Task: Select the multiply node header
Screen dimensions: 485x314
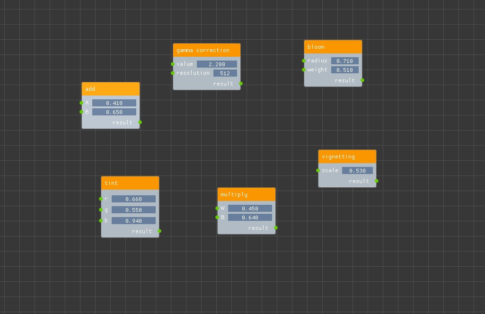Action: coord(247,194)
